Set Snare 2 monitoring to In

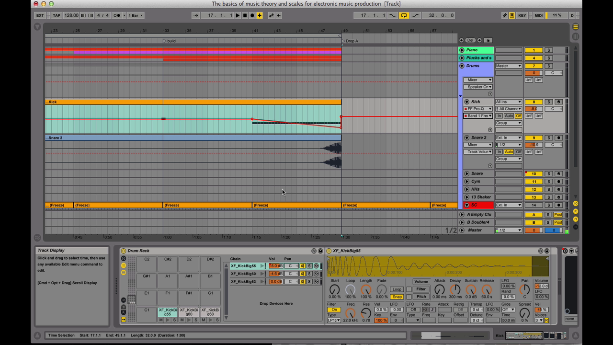click(x=499, y=152)
